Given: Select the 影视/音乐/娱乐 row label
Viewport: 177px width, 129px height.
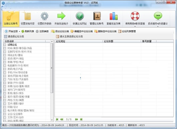Looking at the screenshot, I should pyautogui.click(x=16, y=93).
